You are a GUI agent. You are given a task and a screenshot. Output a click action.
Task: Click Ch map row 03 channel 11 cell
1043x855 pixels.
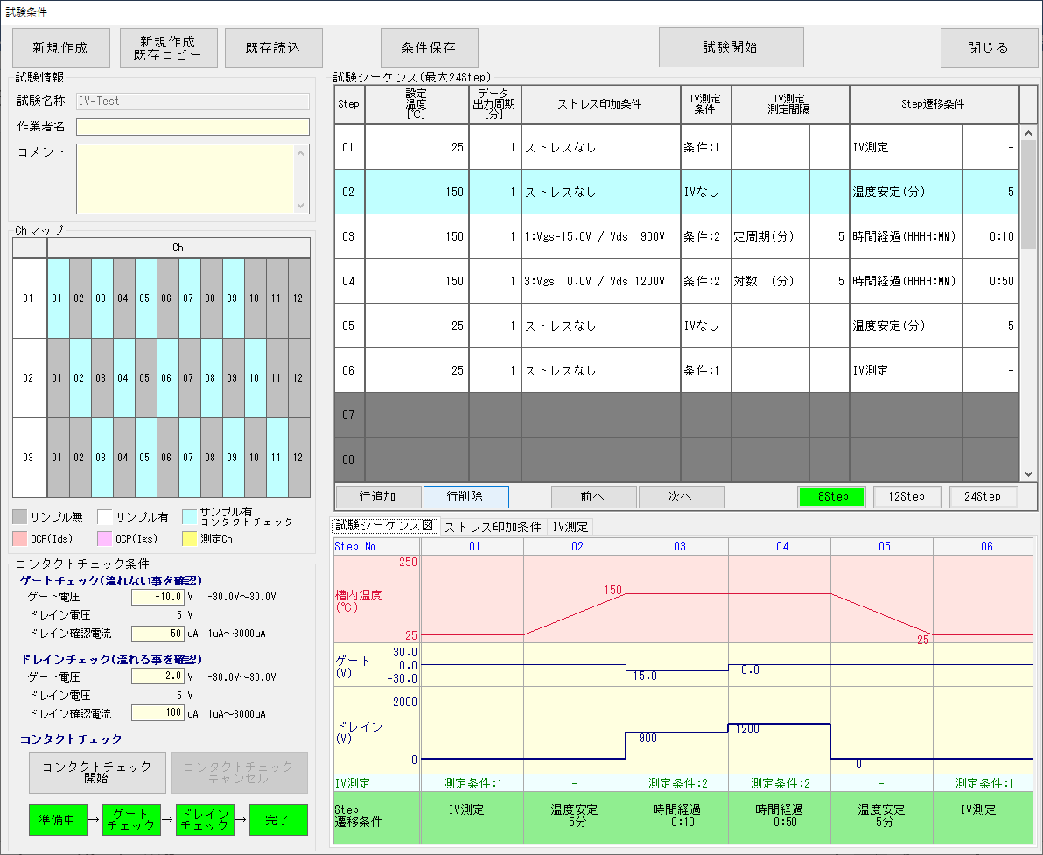point(276,458)
